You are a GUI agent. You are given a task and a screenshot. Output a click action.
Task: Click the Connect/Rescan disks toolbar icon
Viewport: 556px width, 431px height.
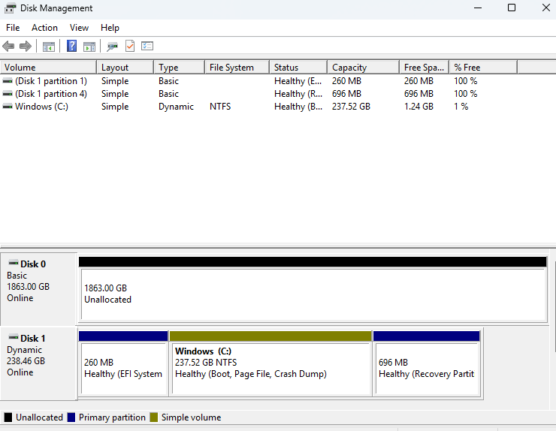click(x=113, y=47)
